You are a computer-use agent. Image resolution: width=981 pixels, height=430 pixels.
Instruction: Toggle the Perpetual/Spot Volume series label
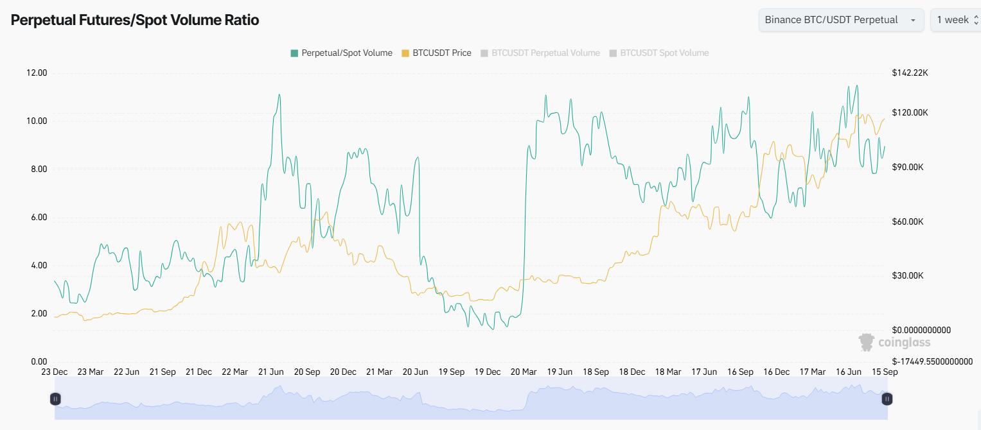point(347,53)
